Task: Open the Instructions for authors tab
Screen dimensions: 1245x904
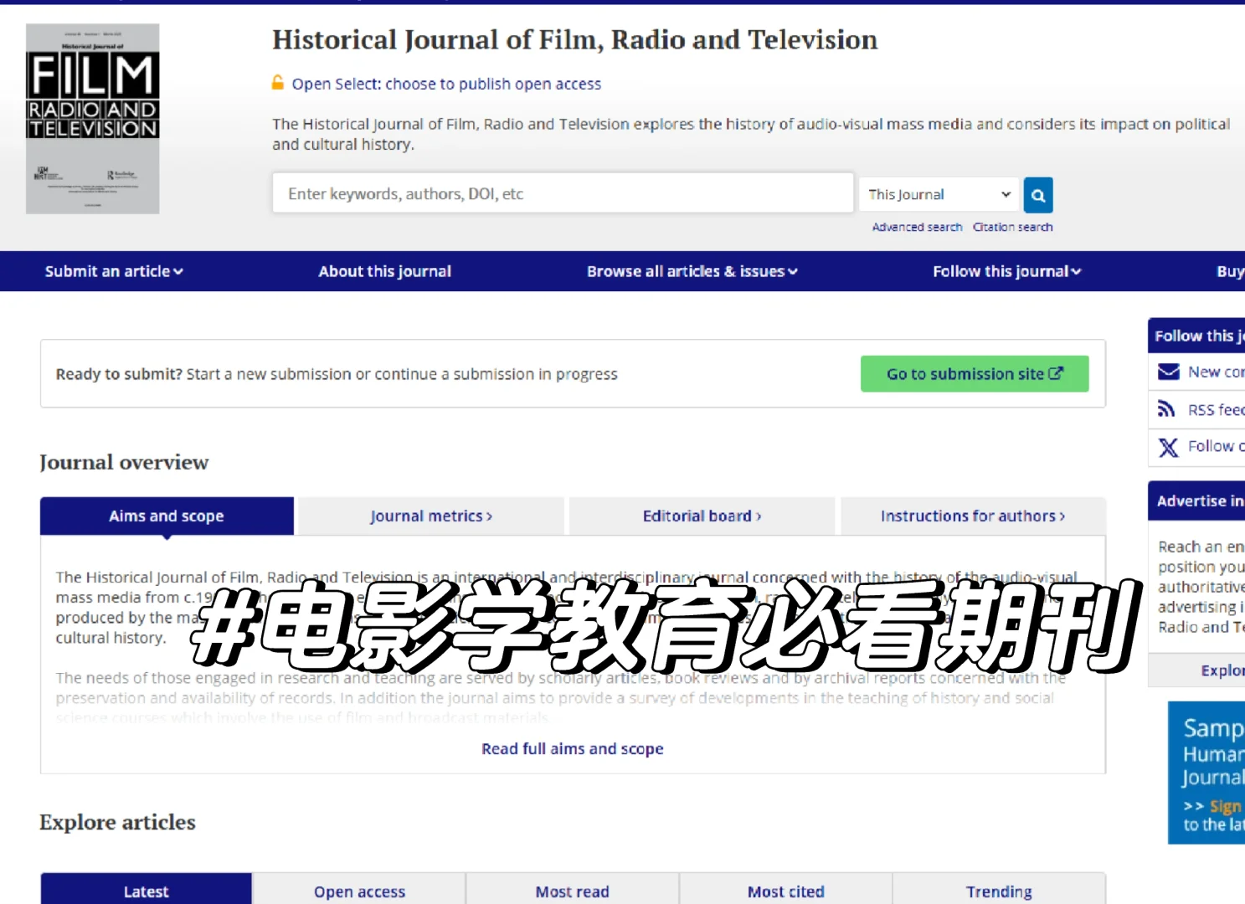Action: point(972,516)
